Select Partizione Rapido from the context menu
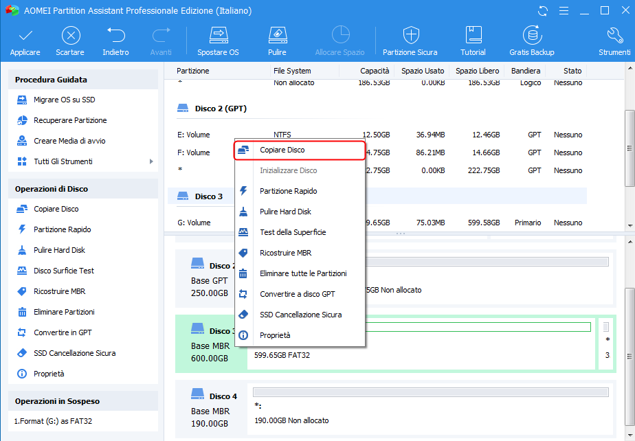The height and width of the screenshot is (441, 635). click(x=288, y=191)
